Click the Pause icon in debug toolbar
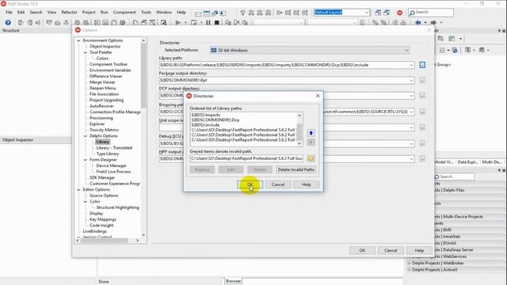The width and height of the screenshot is (507, 285). pos(208,23)
